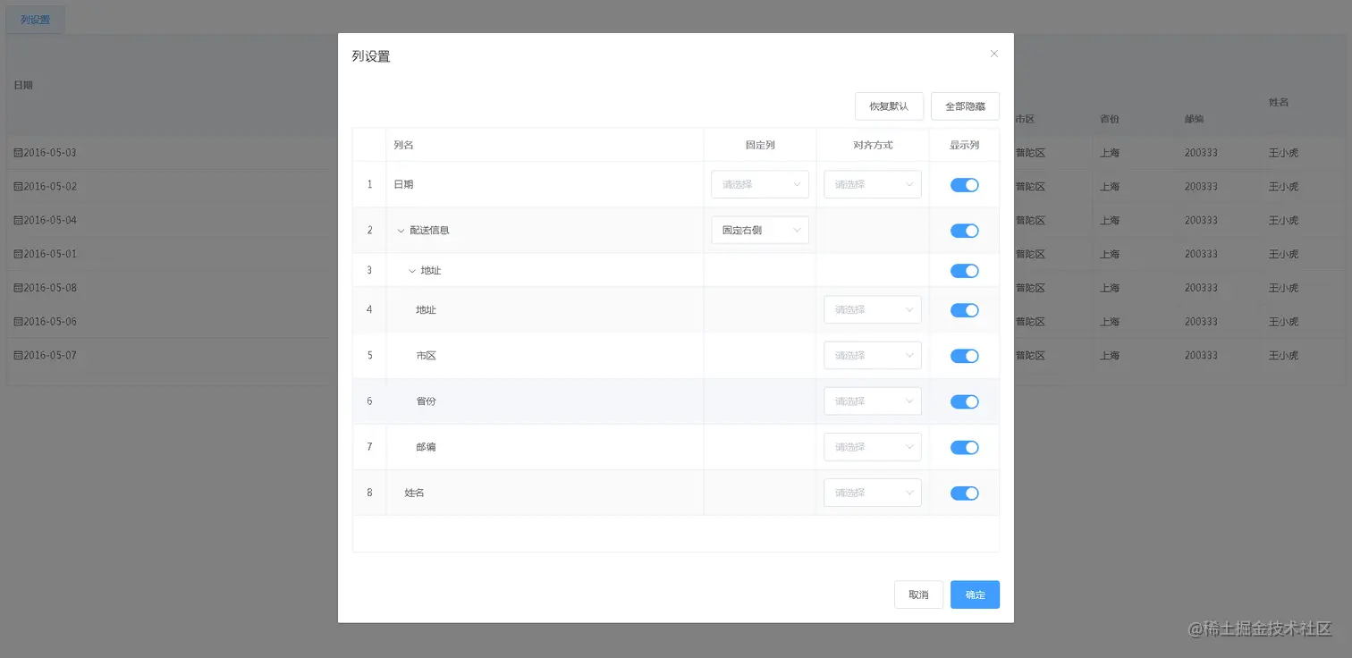Open the 对齐方式 dropdown for 市区
This screenshot has height=658, width=1352.
(873, 355)
